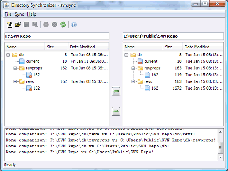Click the green refresh arrows icon
The width and height of the screenshot is (228, 171).
[63, 24]
